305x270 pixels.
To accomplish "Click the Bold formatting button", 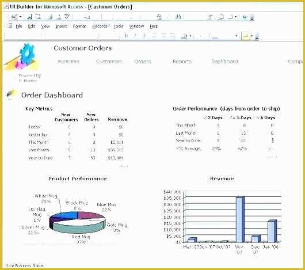I will click(126, 36).
